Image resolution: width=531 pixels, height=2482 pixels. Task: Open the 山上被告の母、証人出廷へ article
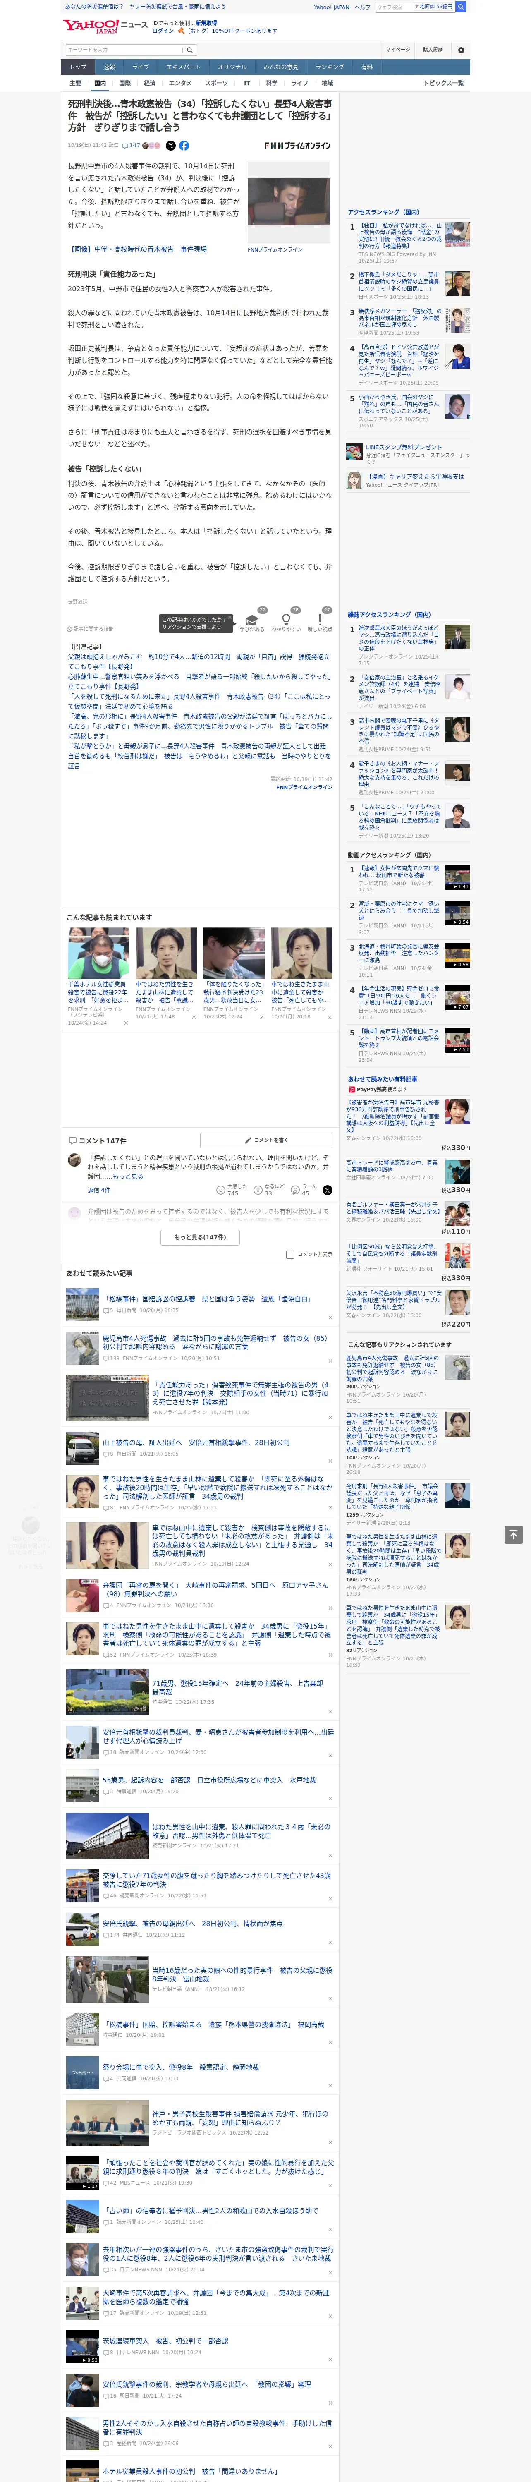[196, 1442]
